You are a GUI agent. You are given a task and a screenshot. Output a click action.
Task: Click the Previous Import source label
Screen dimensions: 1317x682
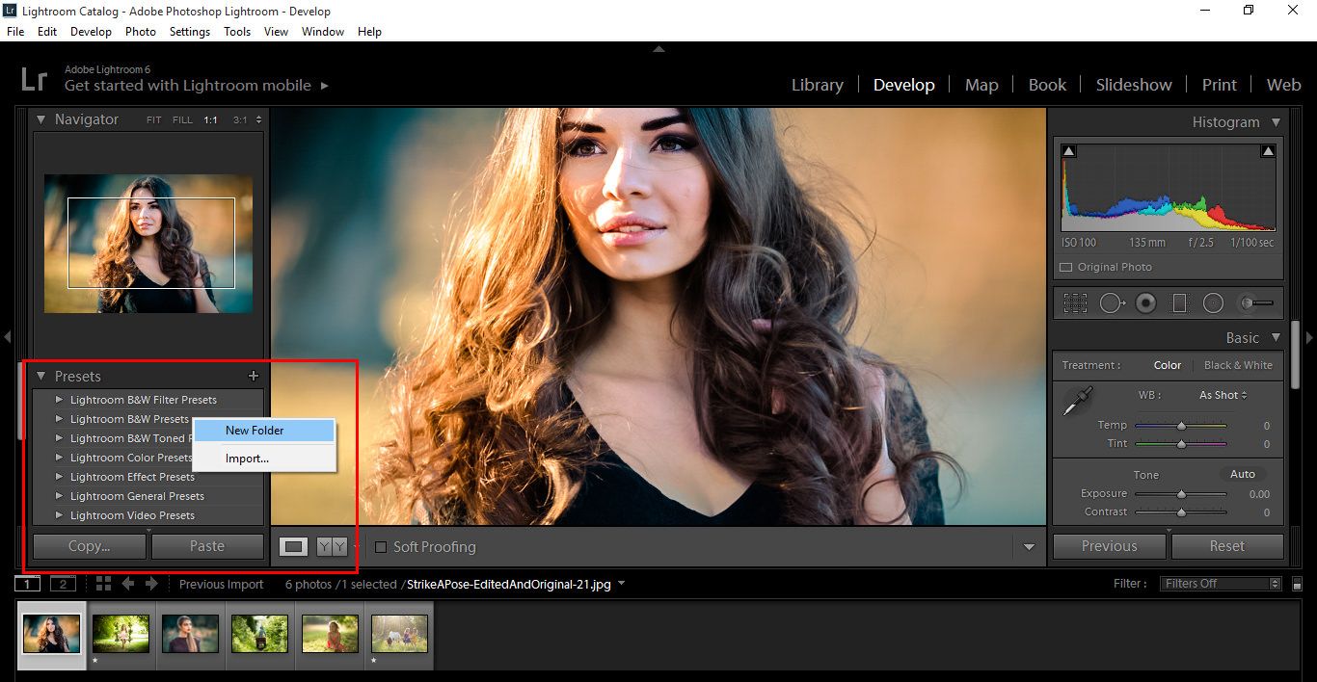(x=221, y=584)
